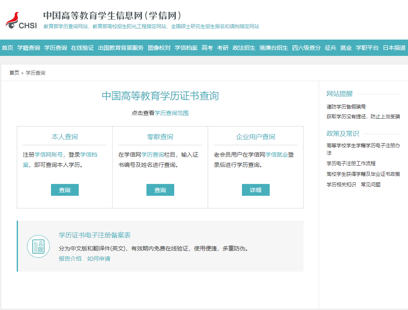Click the 本人查询 card heading
The width and height of the screenshot is (408, 310).
coord(65,137)
